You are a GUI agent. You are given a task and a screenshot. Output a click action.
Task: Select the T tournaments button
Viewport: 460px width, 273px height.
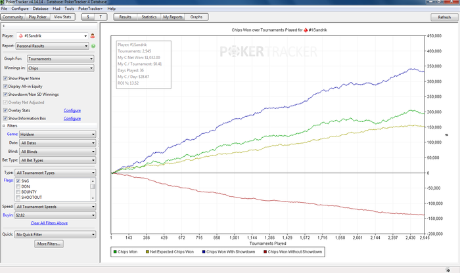(101, 16)
